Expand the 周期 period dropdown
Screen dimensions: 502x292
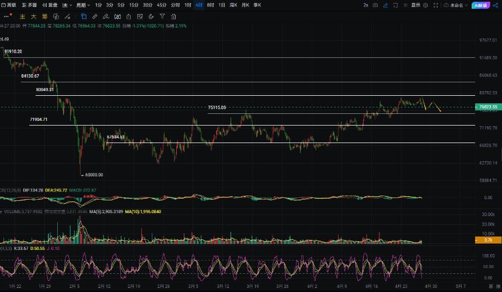[x=83, y=5]
